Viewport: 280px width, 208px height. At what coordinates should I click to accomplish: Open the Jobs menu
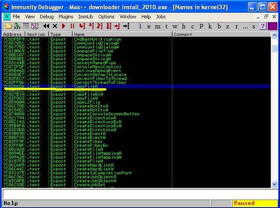(161, 17)
